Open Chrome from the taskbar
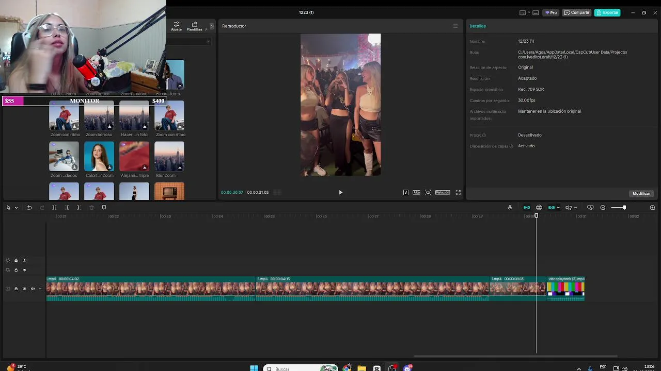The image size is (661, 371). click(347, 368)
